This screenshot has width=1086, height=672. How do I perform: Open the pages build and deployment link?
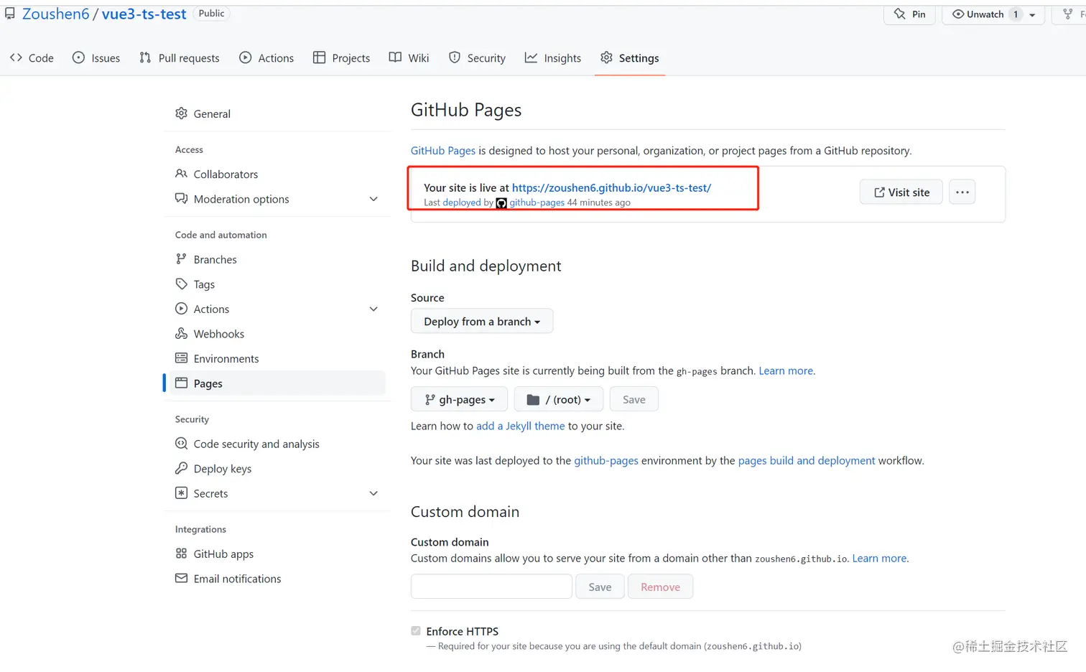click(807, 460)
